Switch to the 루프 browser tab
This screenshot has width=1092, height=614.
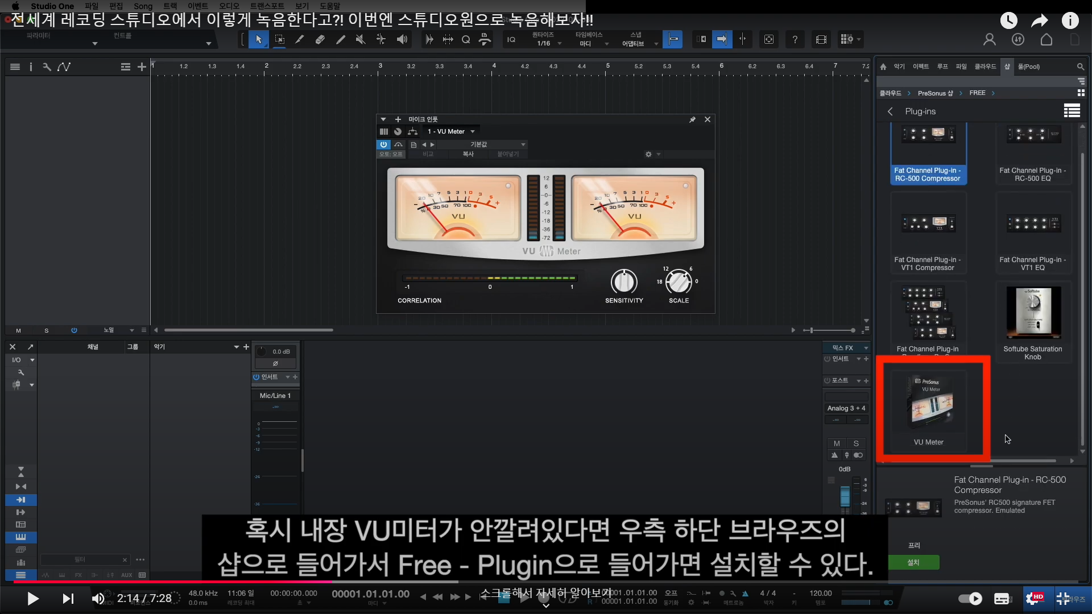(x=942, y=67)
